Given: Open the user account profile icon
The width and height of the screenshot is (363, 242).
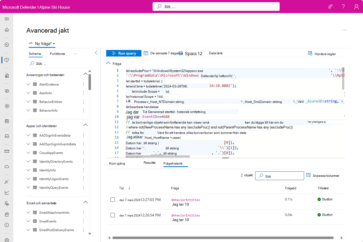Looking at the screenshot, I should [x=356, y=7].
